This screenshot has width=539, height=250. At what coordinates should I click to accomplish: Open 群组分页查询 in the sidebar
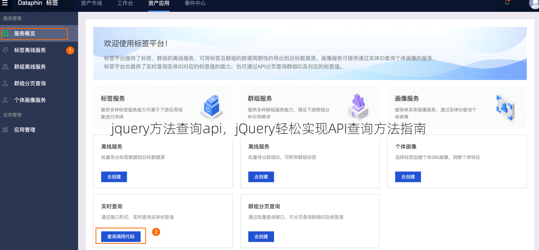coord(39,84)
